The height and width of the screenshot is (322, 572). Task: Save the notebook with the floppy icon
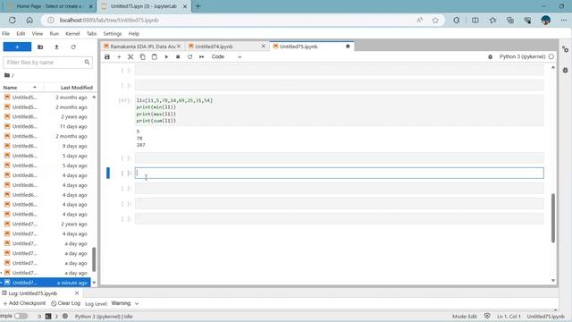[x=107, y=57]
